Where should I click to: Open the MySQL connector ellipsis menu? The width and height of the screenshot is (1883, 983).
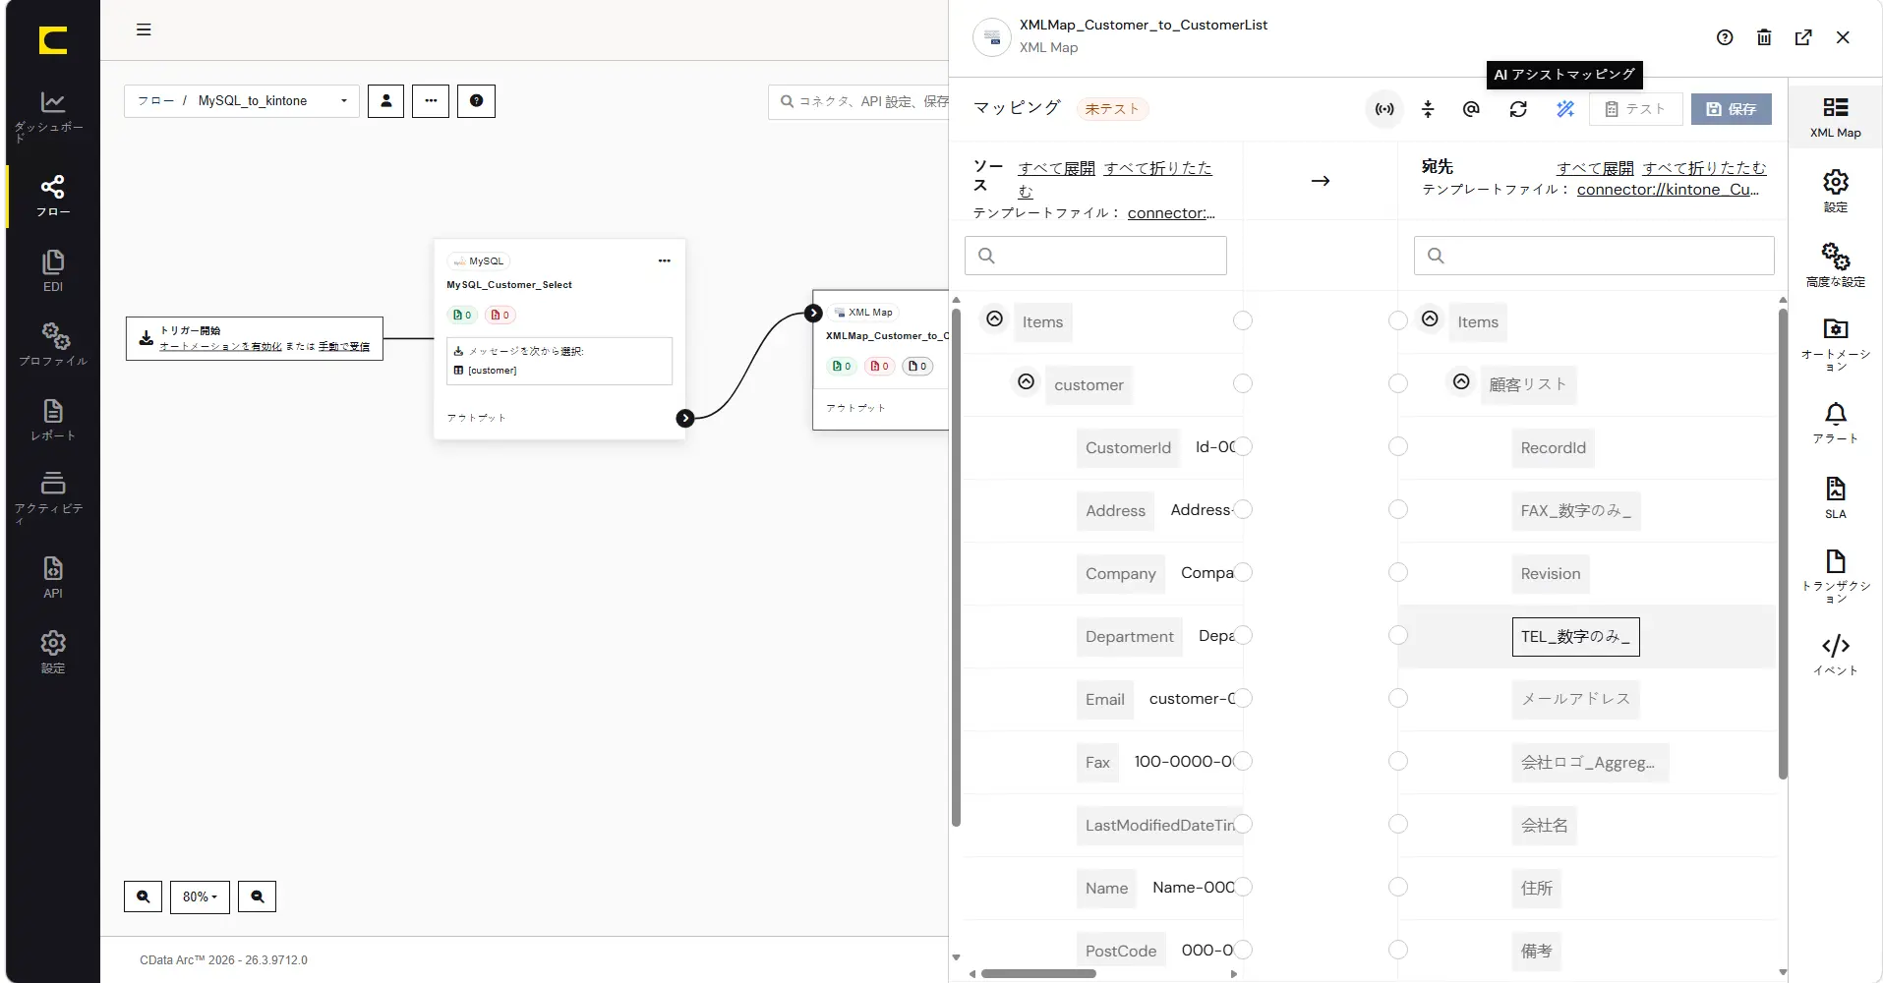[665, 260]
